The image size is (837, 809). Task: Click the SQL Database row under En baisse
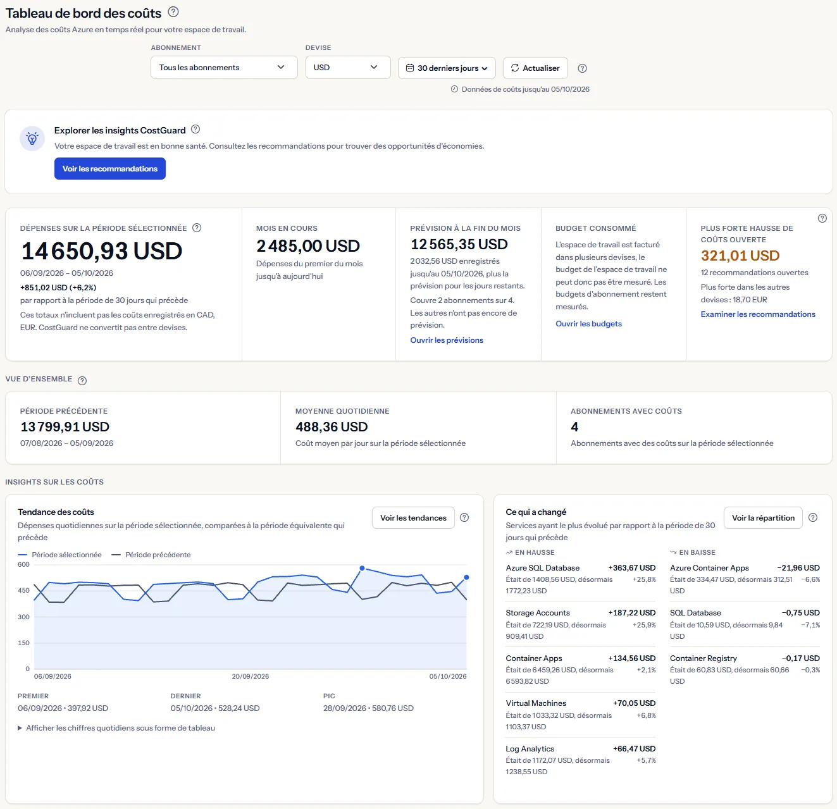(x=745, y=624)
